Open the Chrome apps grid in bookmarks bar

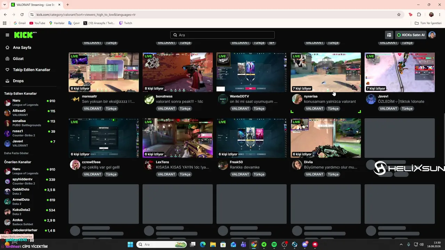pos(5,23)
